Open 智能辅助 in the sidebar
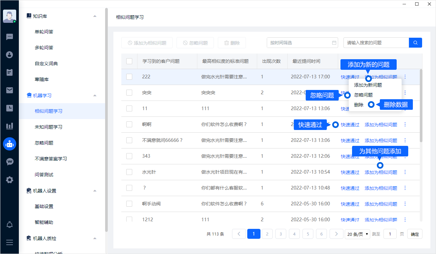The height and width of the screenshot is (254, 436). coord(44,222)
